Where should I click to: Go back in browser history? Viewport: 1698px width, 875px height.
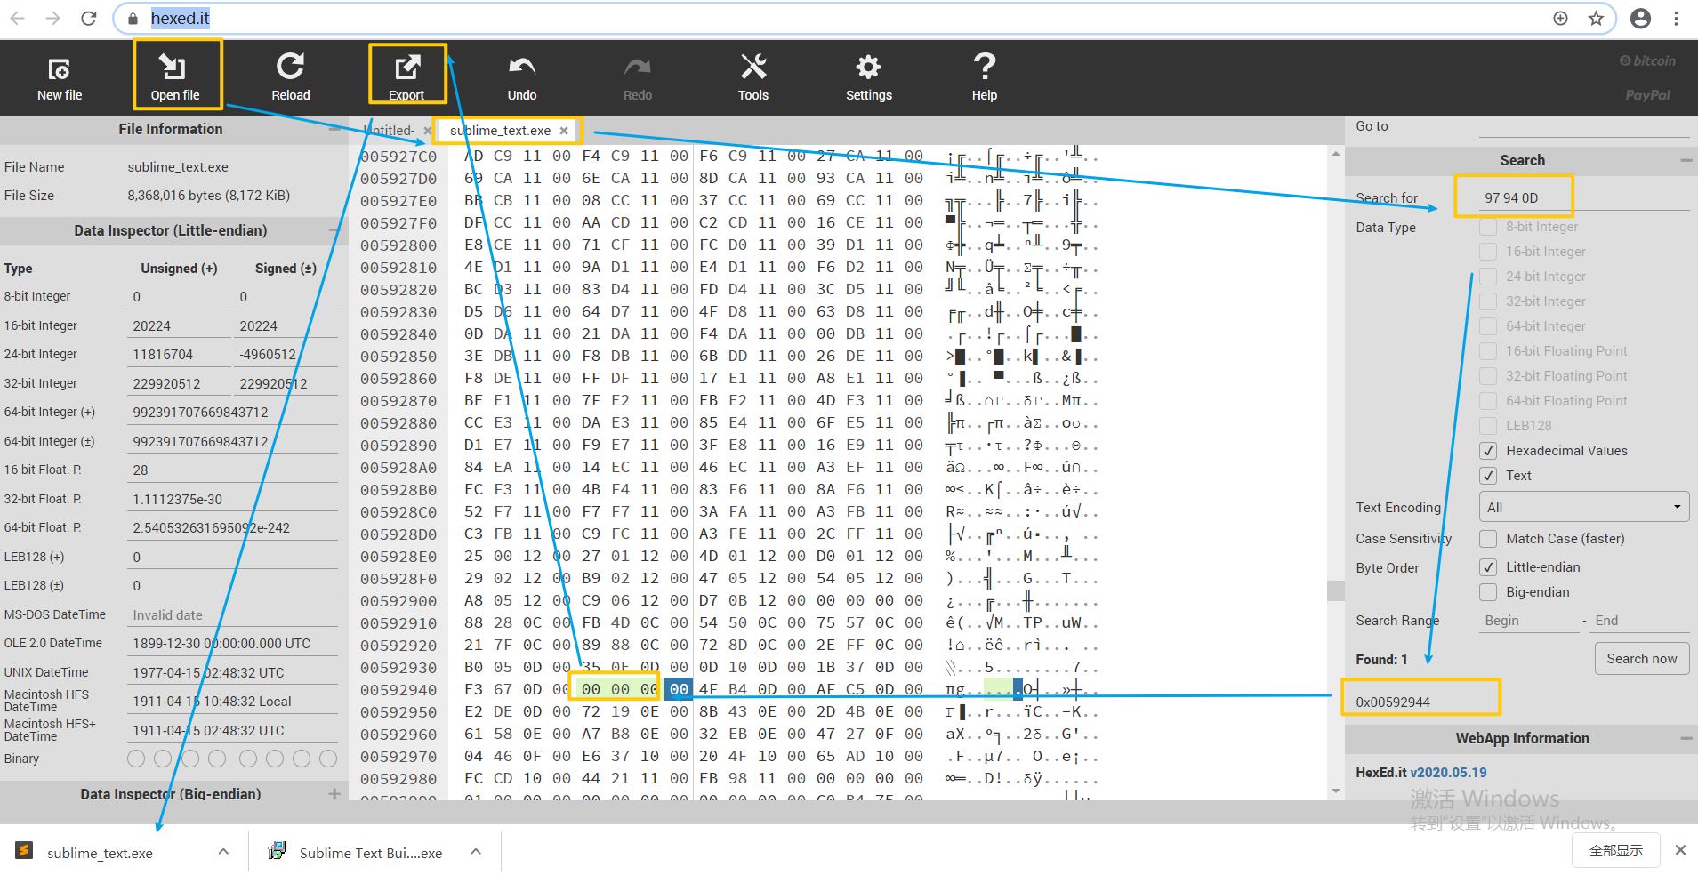[18, 18]
